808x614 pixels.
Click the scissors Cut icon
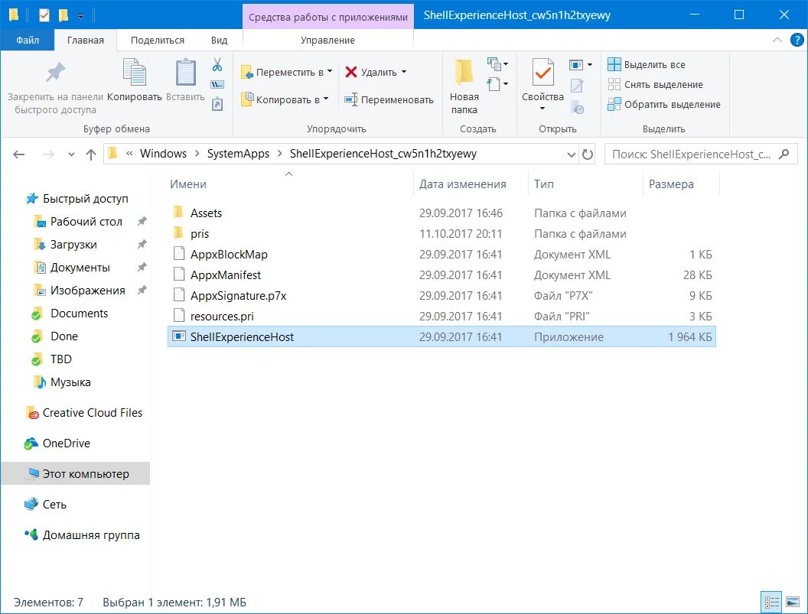point(217,65)
